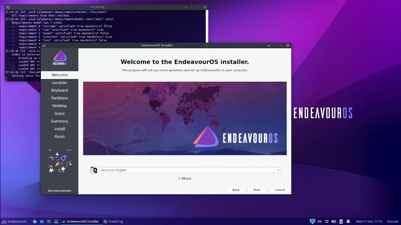Open the terminal launcher in the panel
Viewport: 401px width, 225px height.
(49, 221)
